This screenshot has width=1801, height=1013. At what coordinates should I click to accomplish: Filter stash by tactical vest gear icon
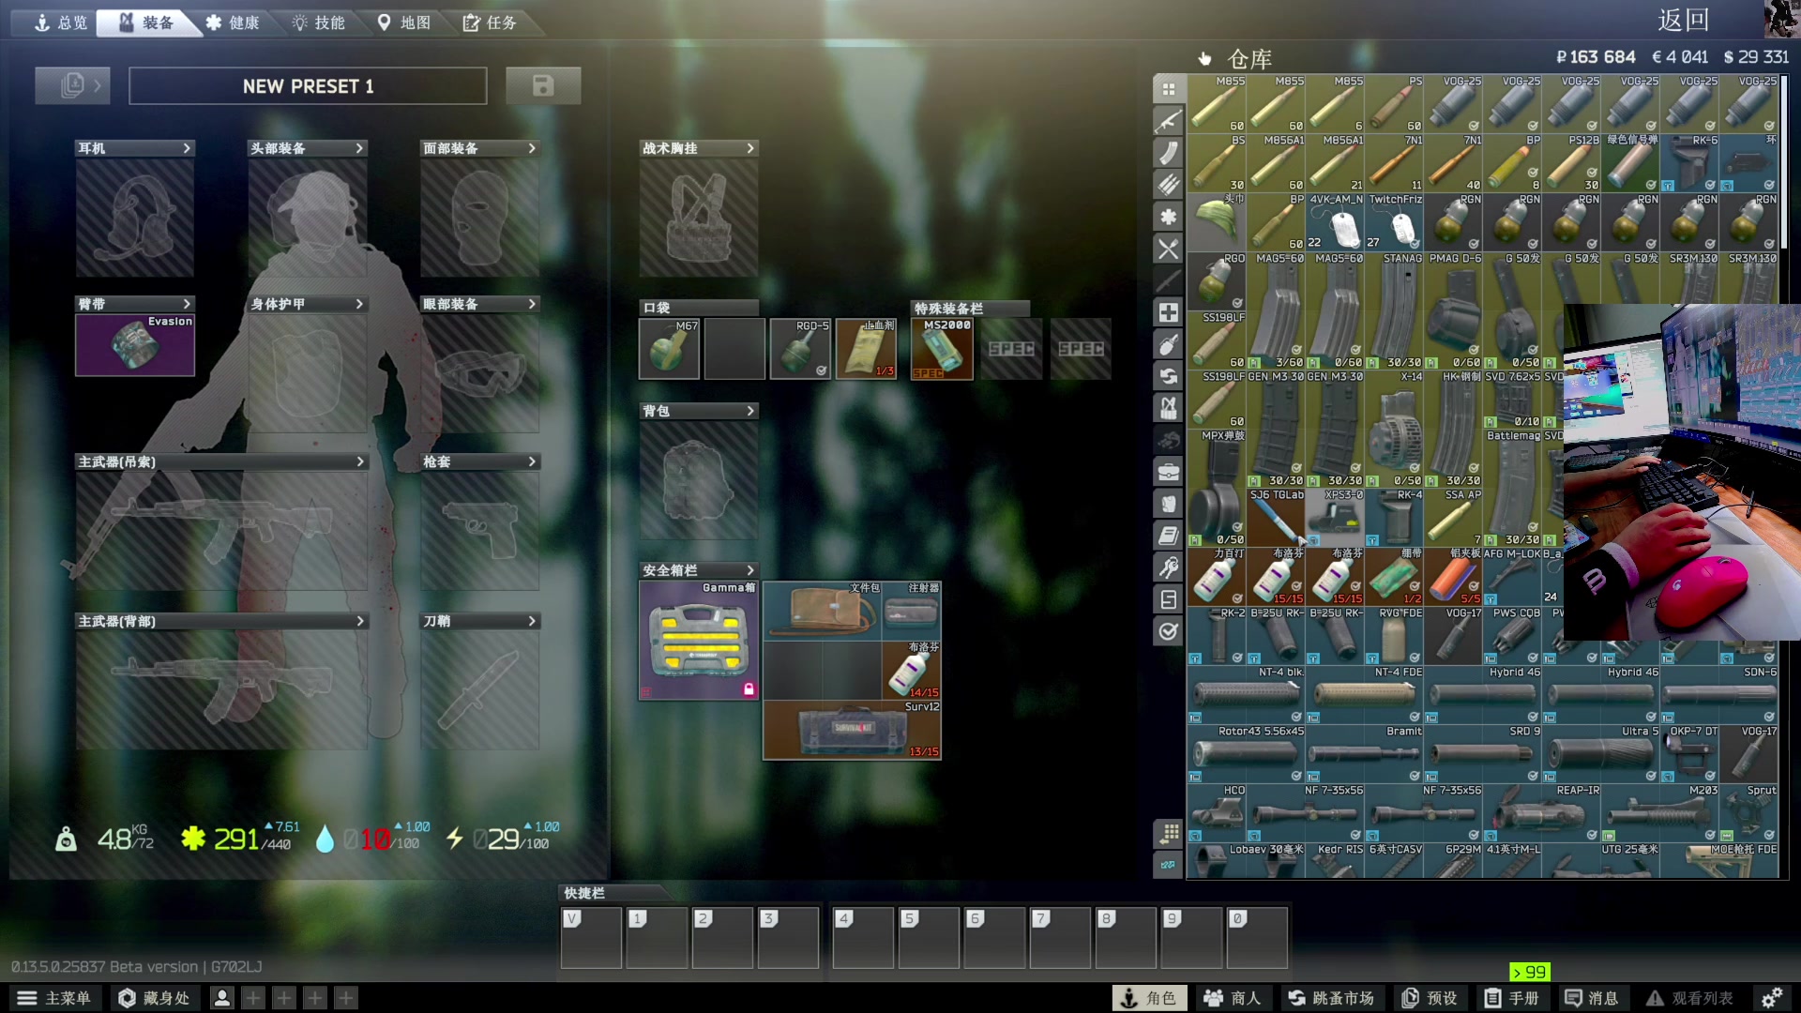(x=1168, y=408)
